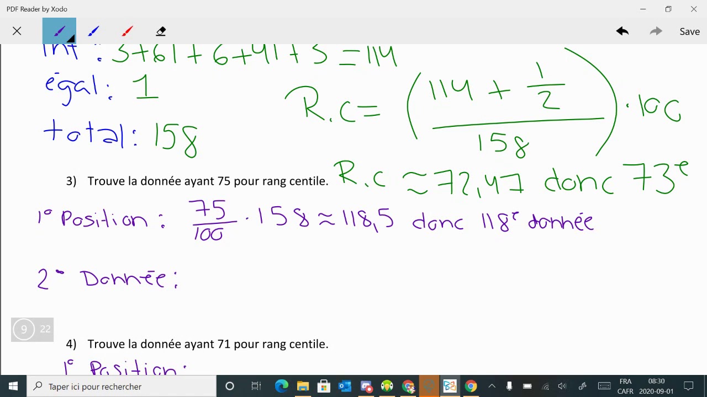This screenshot has width=707, height=397.
Task: Open File Explorer from the taskbar
Action: 303,387
